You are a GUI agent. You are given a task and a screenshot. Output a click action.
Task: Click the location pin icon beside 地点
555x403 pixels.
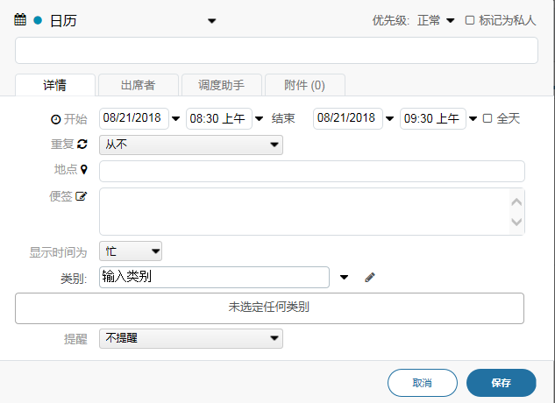click(84, 170)
